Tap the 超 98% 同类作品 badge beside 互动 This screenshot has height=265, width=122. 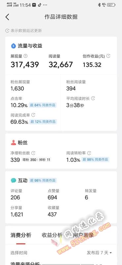(43, 181)
